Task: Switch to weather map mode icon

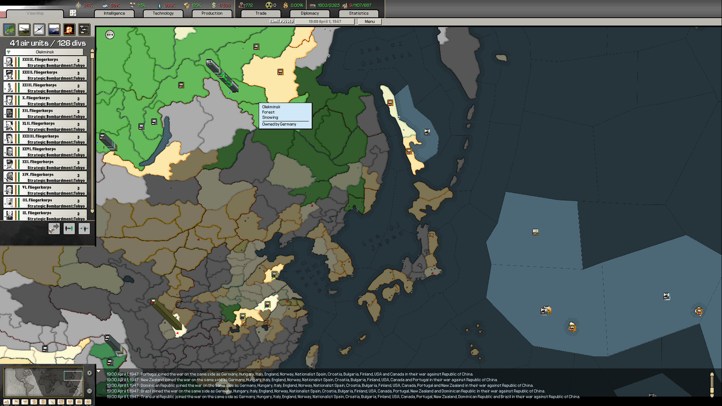Action: point(25,401)
